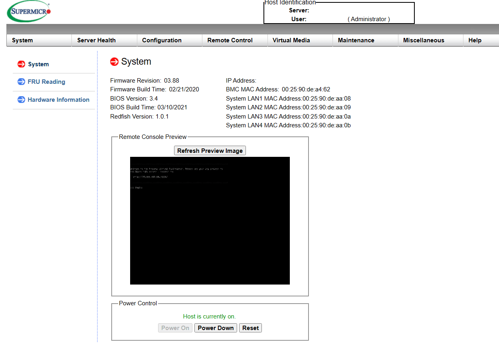Click the blue arrow icon beside Hardware Information

point(22,100)
